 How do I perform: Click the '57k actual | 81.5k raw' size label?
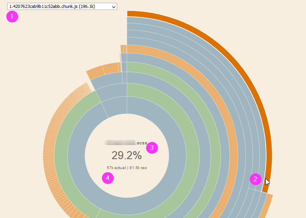click(127, 168)
